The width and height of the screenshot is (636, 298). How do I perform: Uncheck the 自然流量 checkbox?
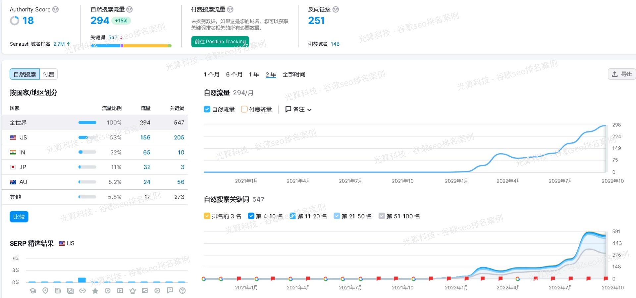click(207, 109)
